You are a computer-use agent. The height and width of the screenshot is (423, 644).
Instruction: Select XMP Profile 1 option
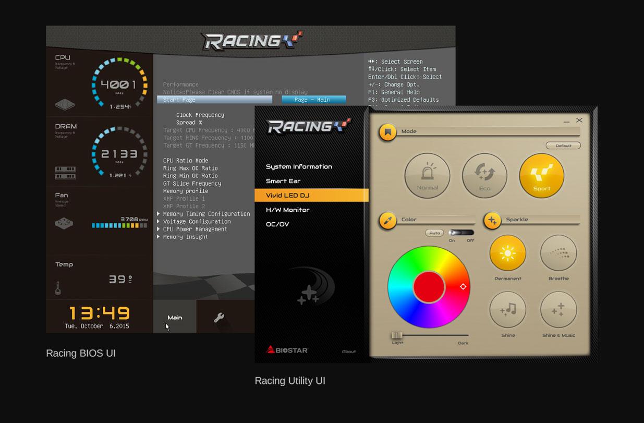point(184,199)
